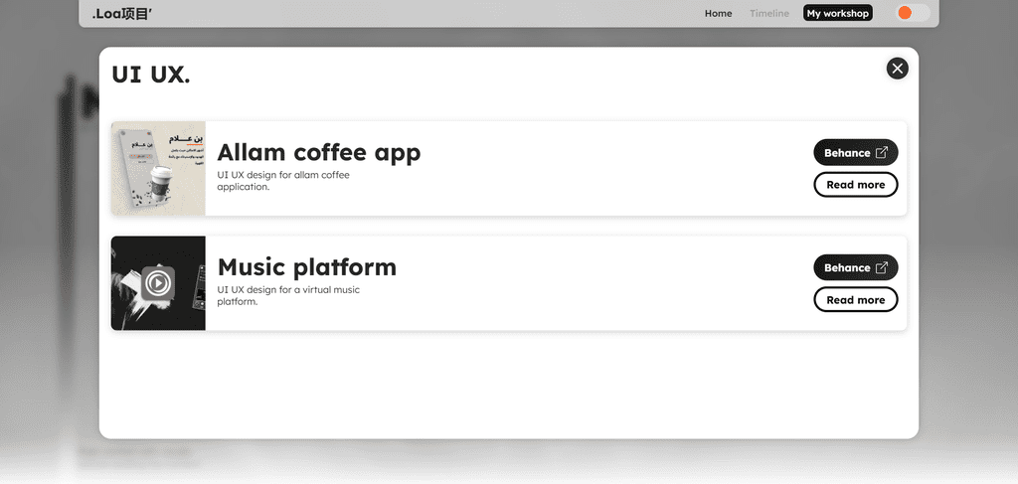
Task: Click the Allam coffee description text
Action: pos(283,181)
